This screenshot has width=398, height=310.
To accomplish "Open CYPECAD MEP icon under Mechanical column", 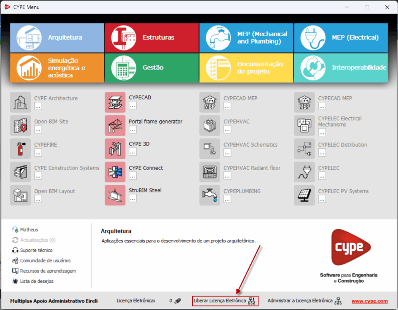I will click(x=209, y=103).
